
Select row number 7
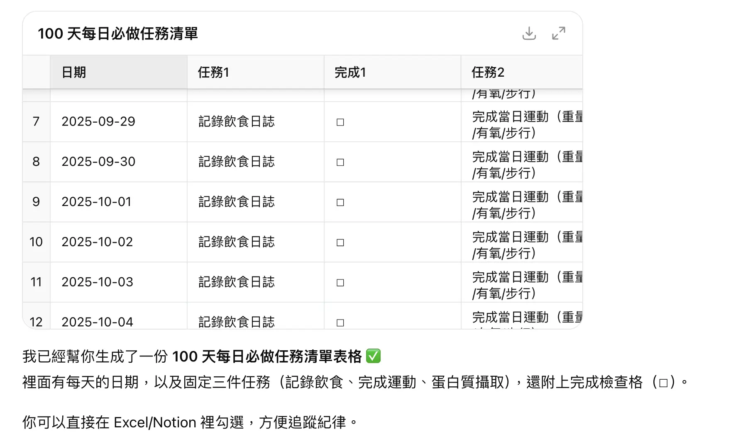(36, 121)
